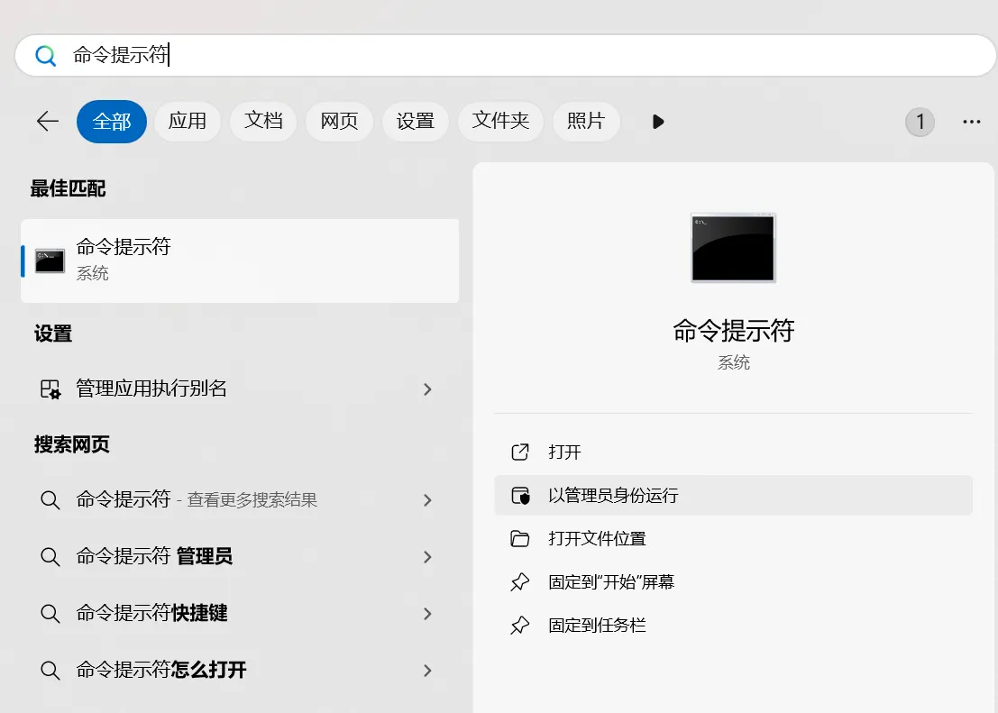Screen dimensions: 998x713
Task: Expand the 命令提示符 管理员 search suggestion
Action: (427, 556)
